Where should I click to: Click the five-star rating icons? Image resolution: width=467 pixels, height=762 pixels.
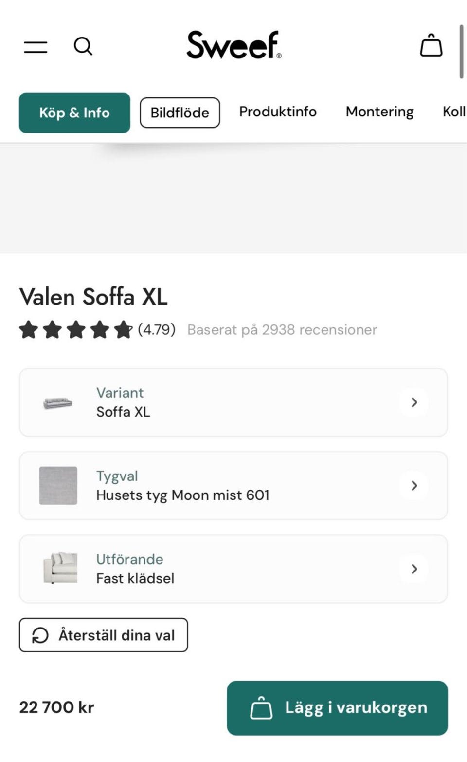(75, 330)
